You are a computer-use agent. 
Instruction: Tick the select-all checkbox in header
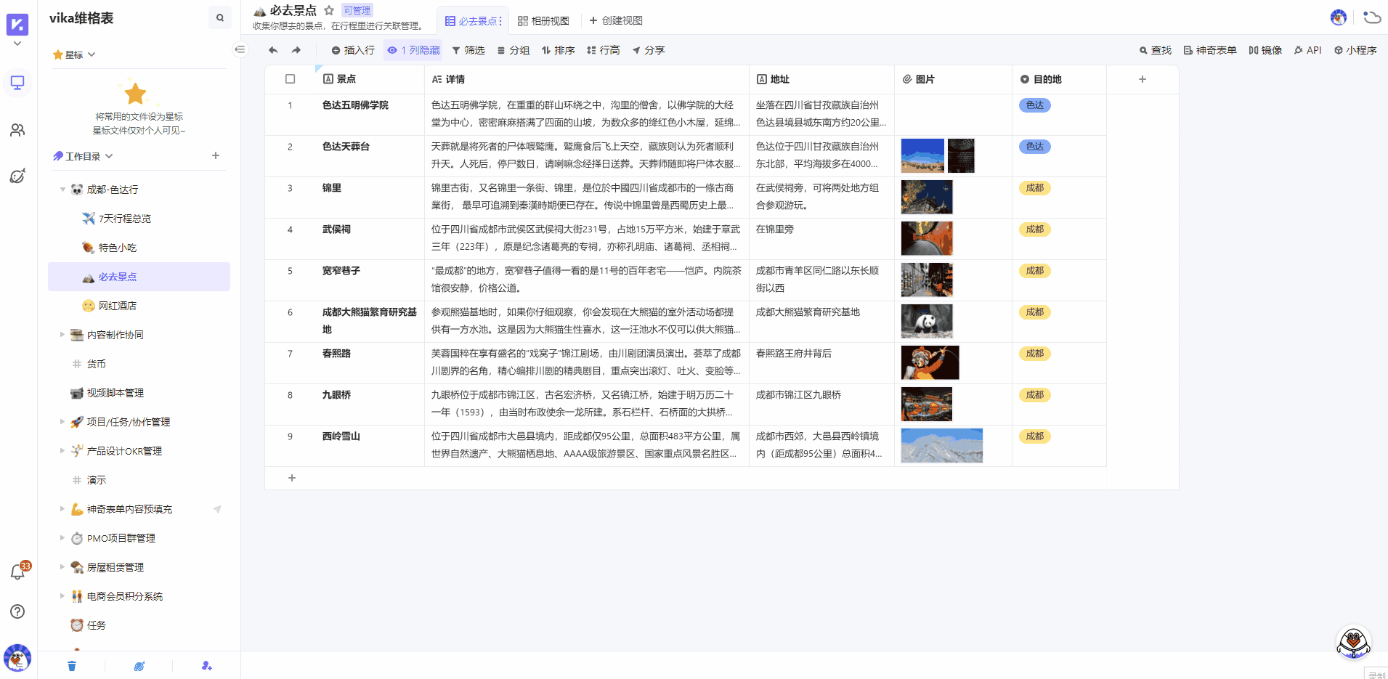(290, 79)
